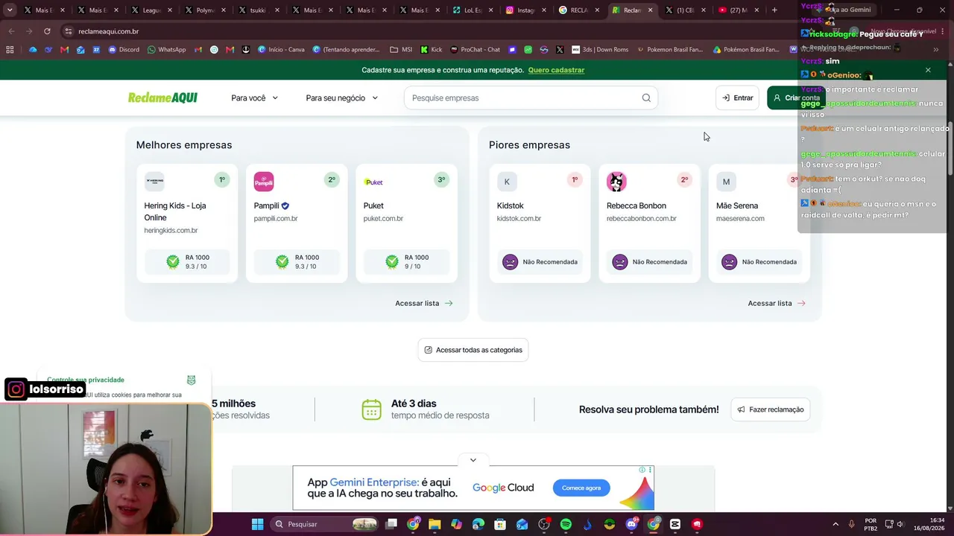Open the Windows Start menu

coord(257,524)
